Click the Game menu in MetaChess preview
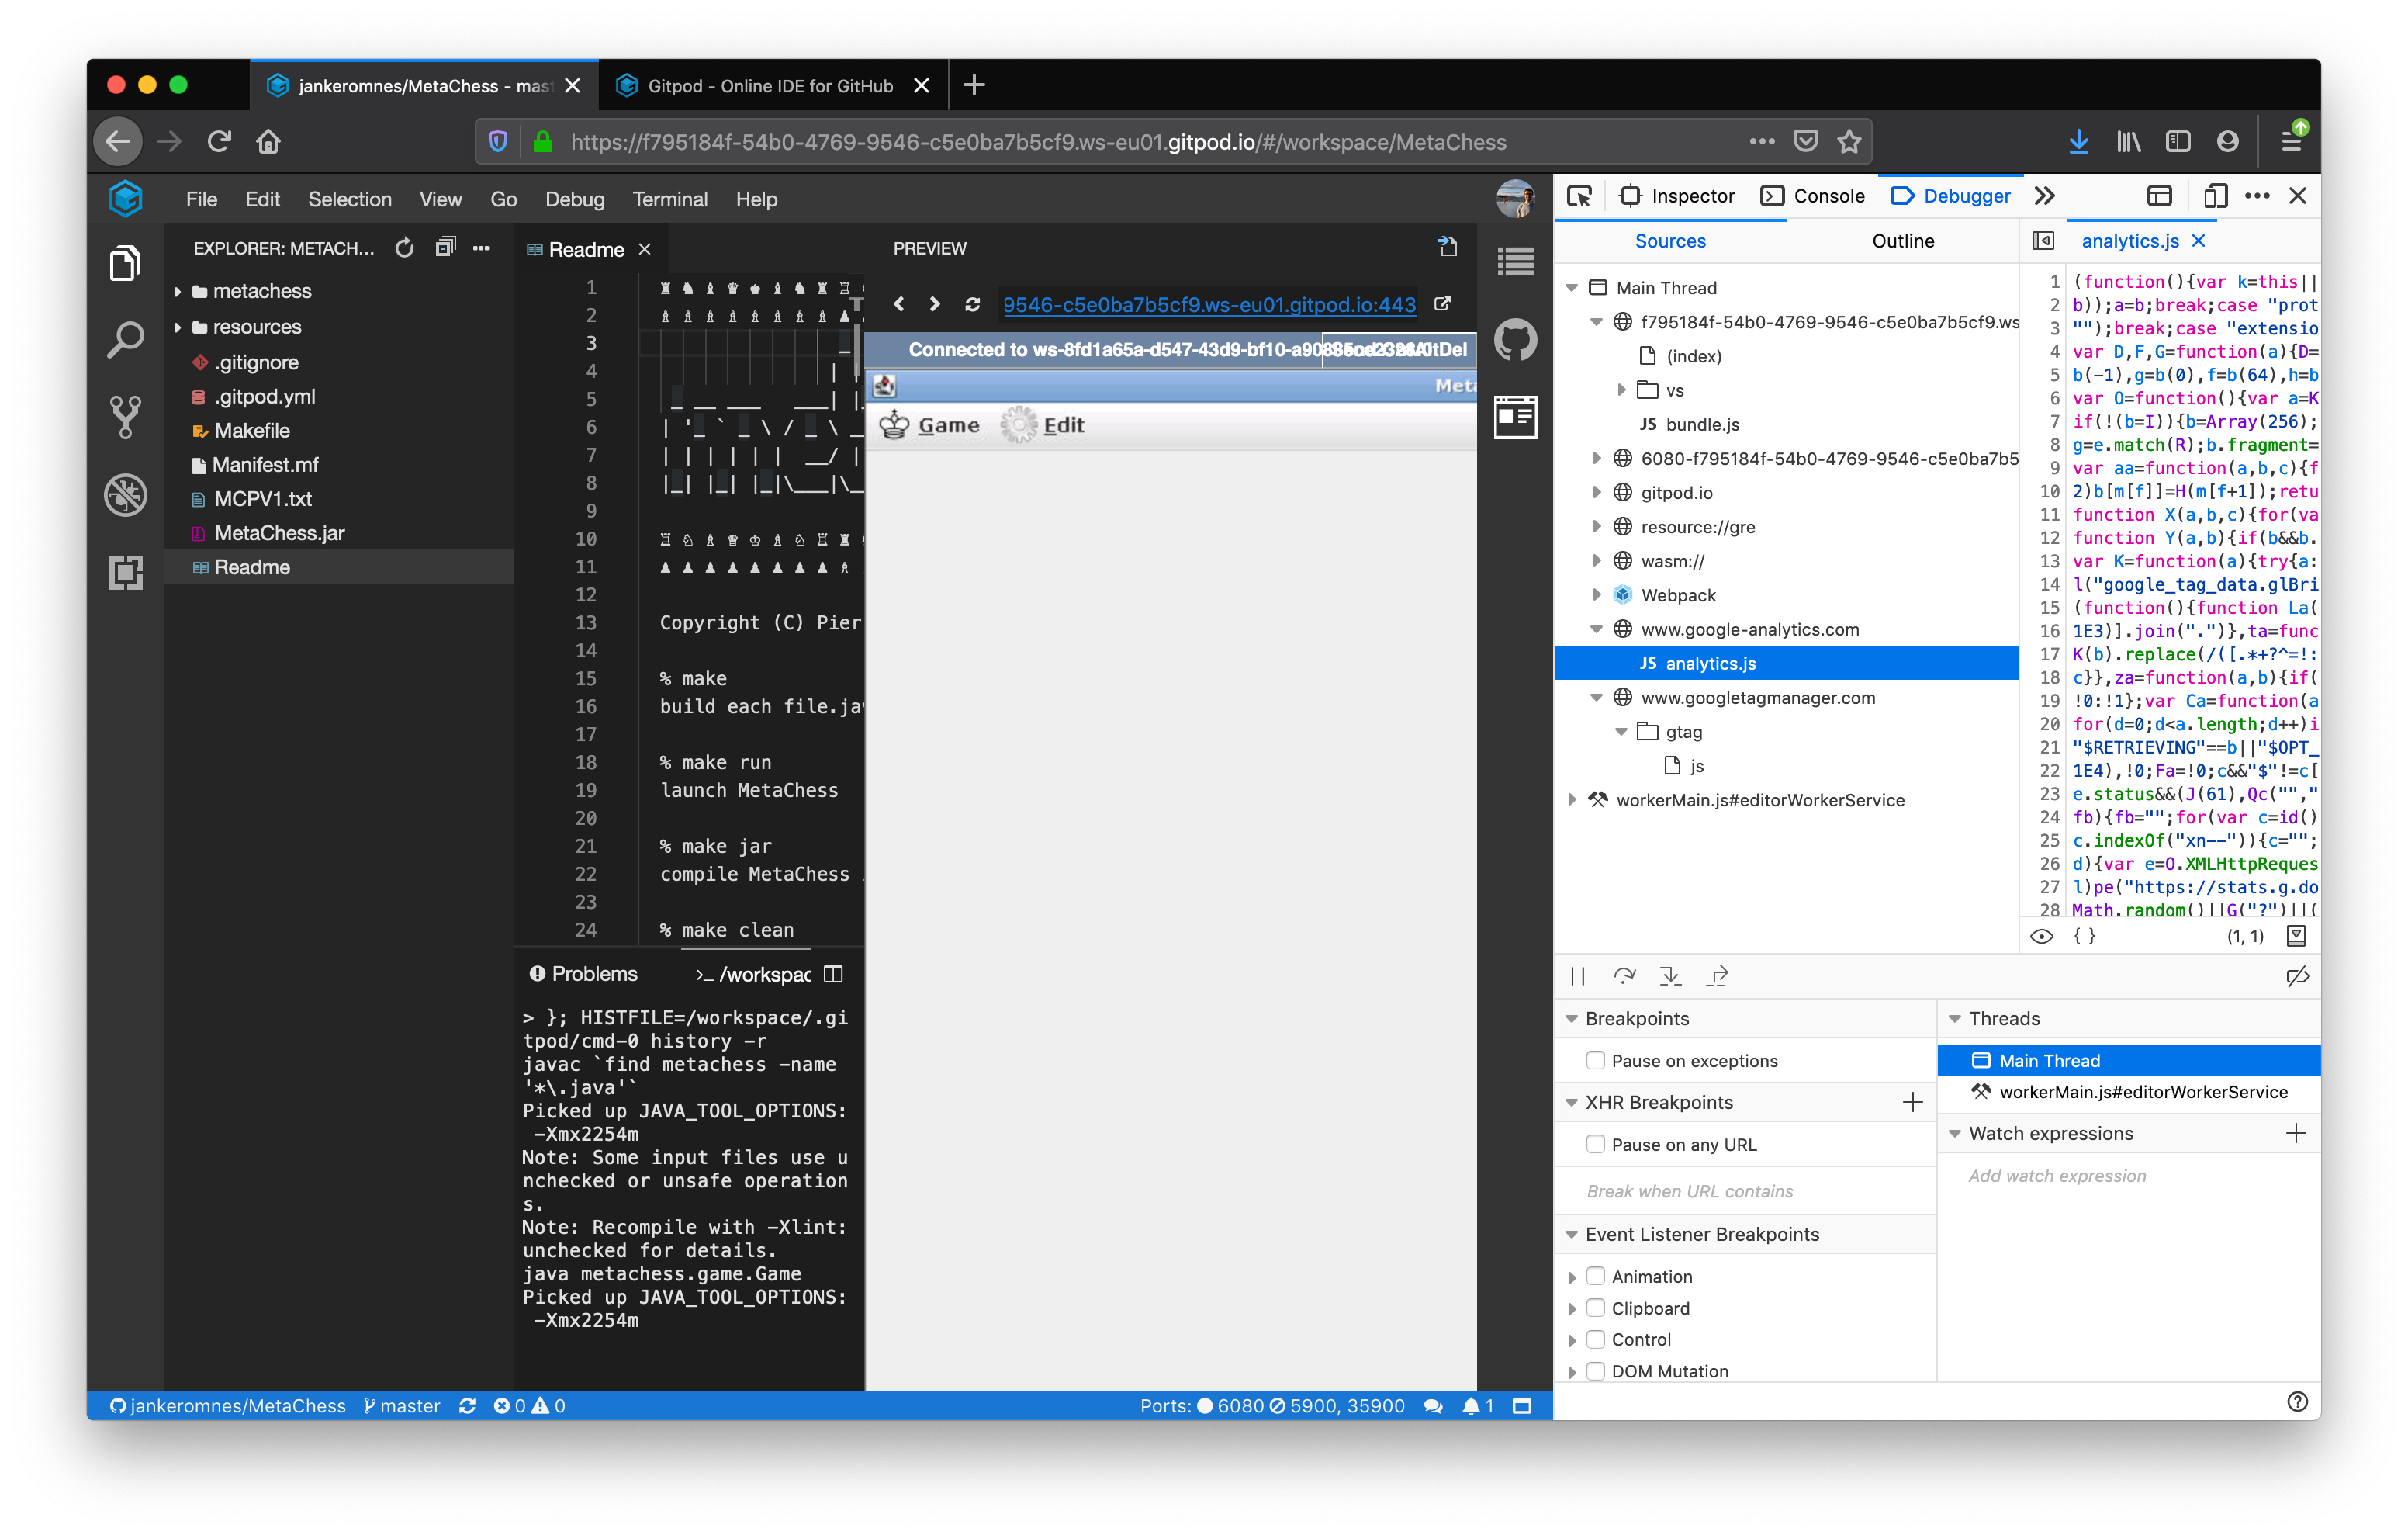Viewport: 2408px width, 1535px height. [930, 425]
